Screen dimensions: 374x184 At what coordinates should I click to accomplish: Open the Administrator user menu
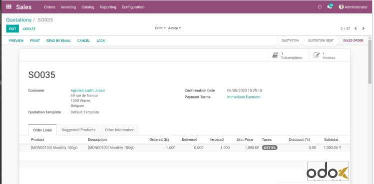[353, 7]
